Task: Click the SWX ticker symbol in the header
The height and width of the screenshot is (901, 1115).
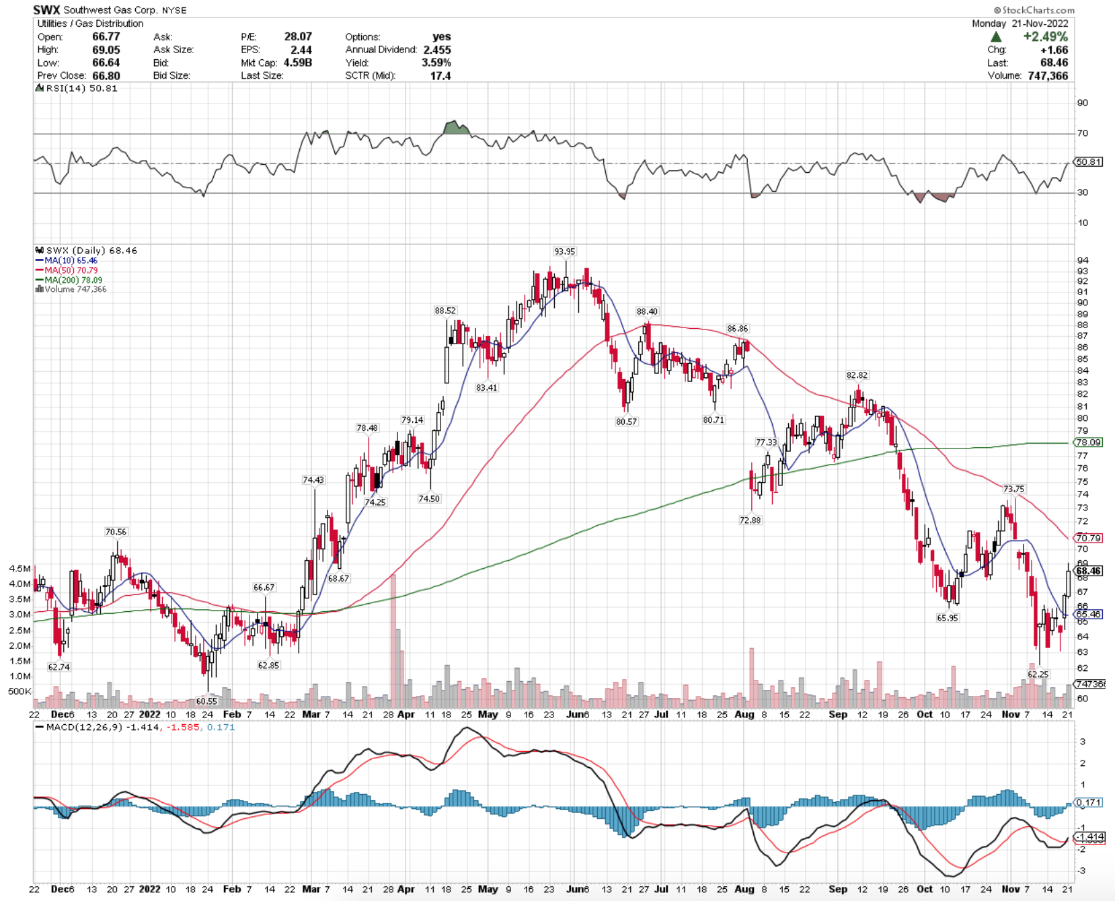Action: click(x=46, y=10)
